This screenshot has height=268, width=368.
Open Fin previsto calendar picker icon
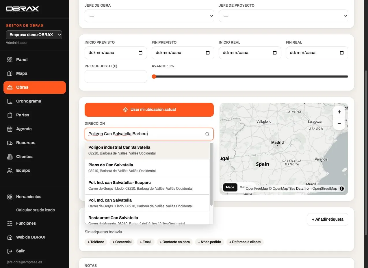(x=208, y=53)
